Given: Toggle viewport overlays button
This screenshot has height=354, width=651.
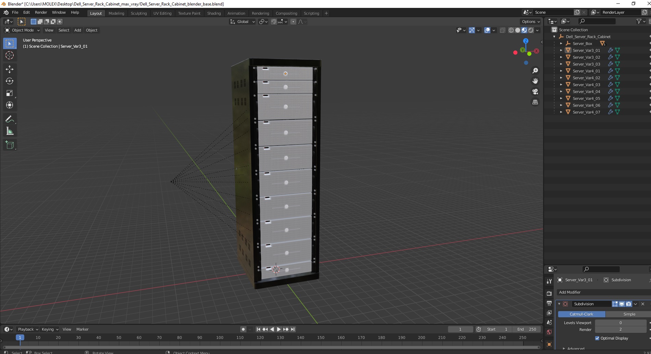Looking at the screenshot, I should [x=487, y=30].
